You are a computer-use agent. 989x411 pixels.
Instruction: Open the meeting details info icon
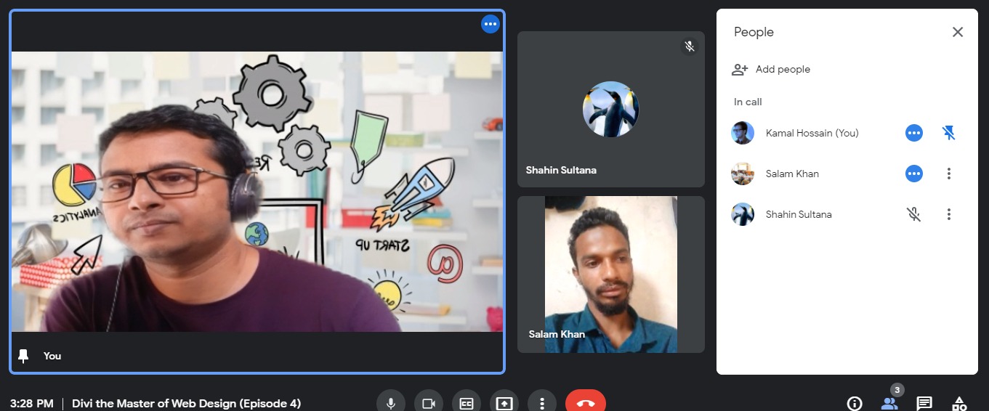pyautogui.click(x=855, y=403)
